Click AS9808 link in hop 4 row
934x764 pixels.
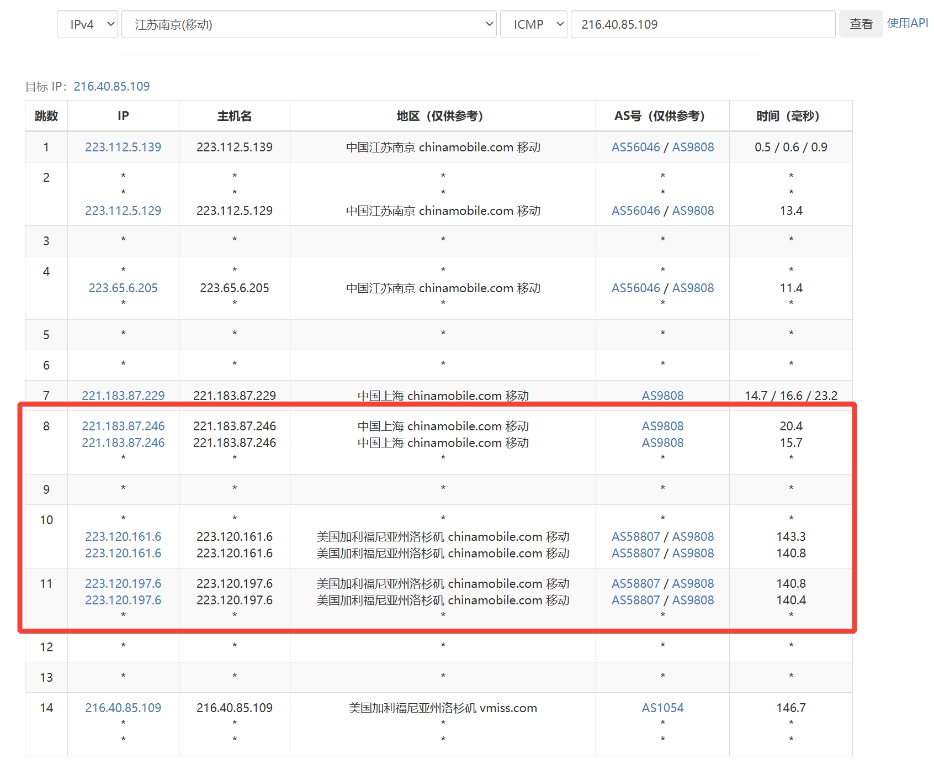(x=693, y=288)
